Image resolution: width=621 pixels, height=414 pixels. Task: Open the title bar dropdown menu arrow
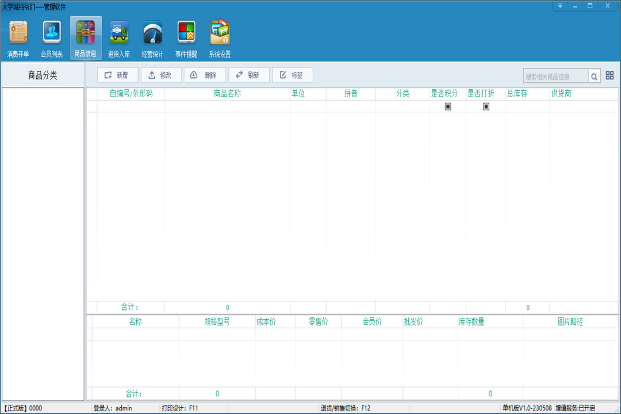(x=560, y=6)
